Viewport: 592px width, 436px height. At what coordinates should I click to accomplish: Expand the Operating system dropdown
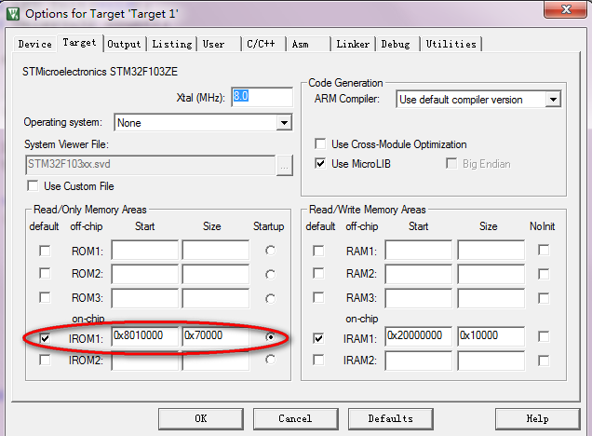point(284,122)
